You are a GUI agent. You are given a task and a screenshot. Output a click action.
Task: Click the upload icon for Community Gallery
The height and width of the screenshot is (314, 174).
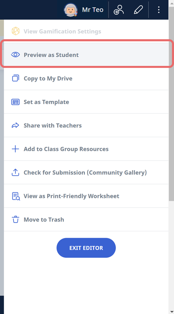[x=15, y=172]
